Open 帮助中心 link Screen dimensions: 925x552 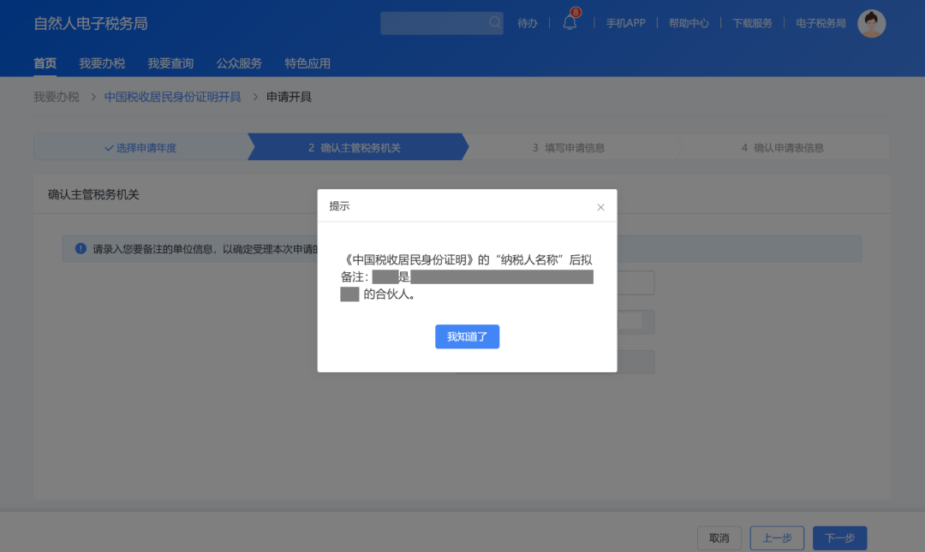tap(689, 24)
